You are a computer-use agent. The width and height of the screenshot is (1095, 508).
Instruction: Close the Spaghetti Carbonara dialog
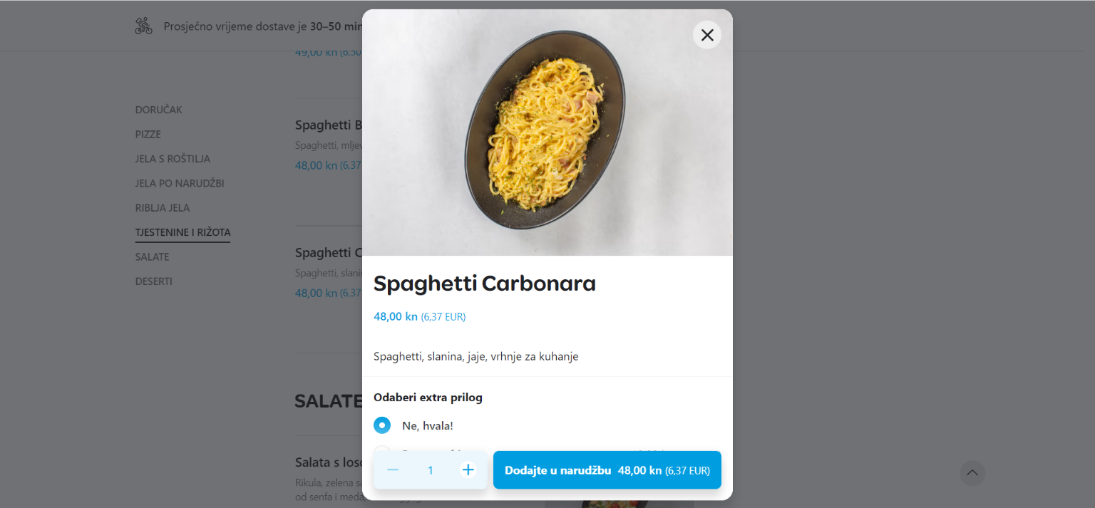click(x=706, y=35)
